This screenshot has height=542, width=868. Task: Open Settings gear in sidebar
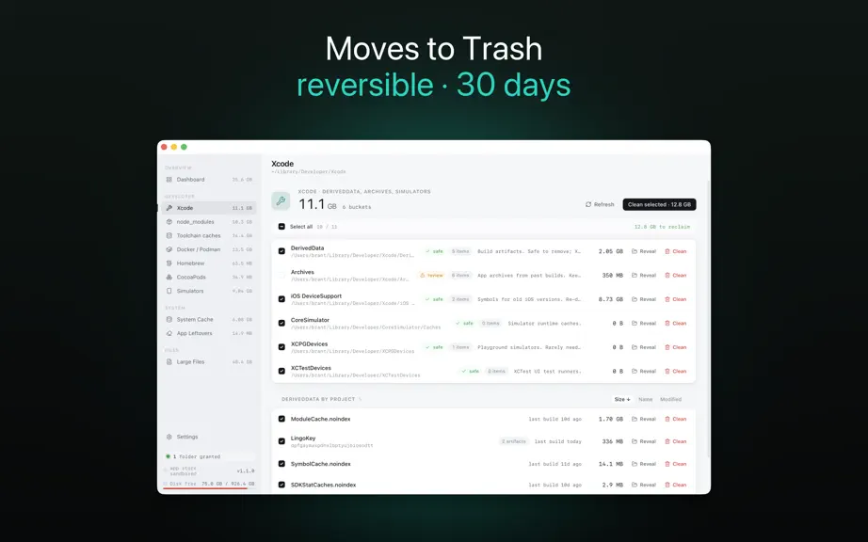tap(182, 437)
